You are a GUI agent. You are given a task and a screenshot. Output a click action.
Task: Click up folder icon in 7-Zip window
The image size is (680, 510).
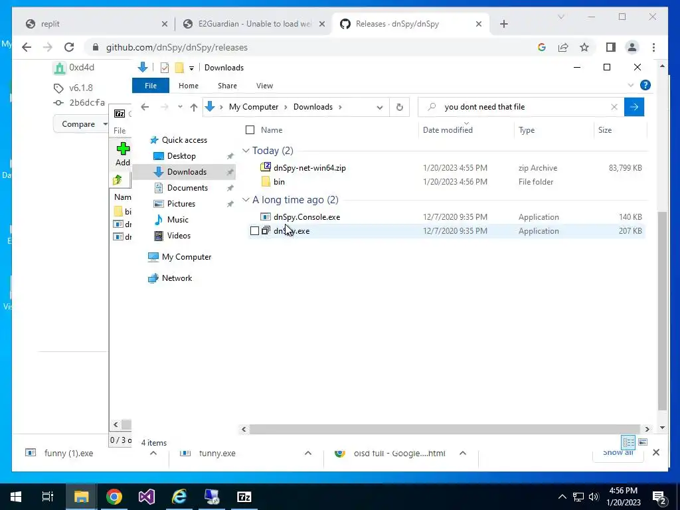118,180
